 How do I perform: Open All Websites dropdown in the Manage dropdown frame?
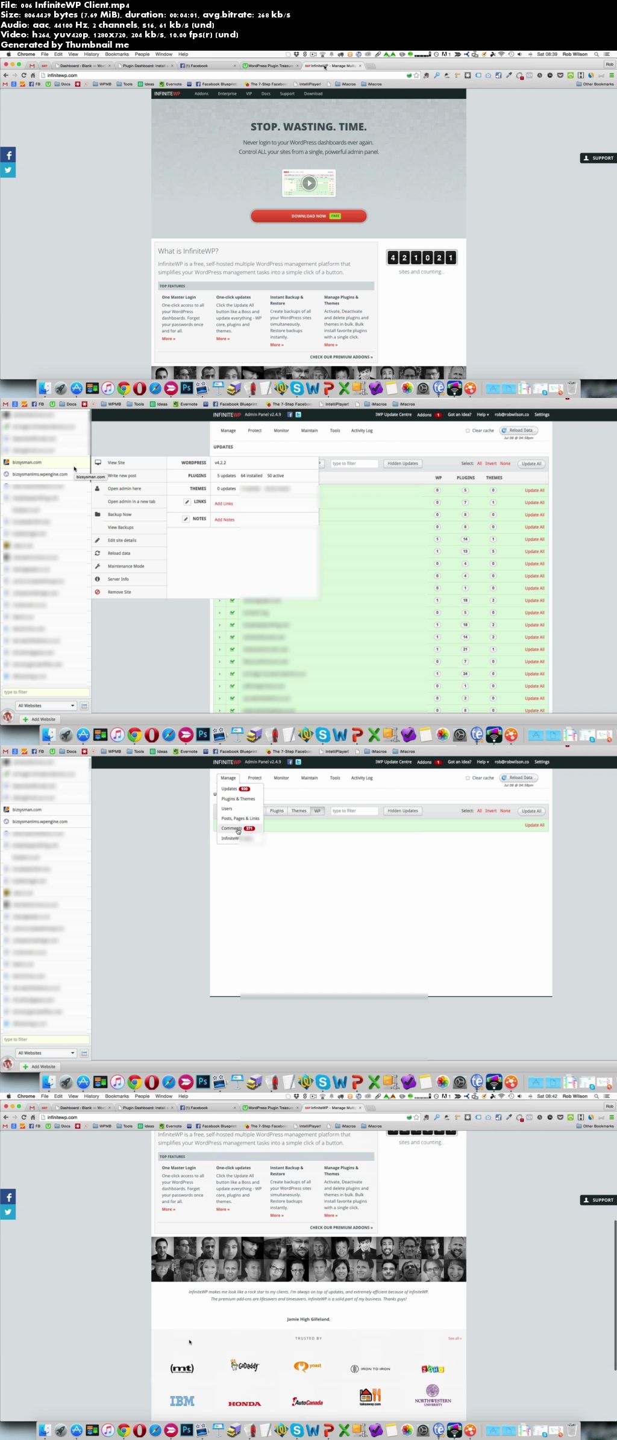pyautogui.click(x=46, y=1053)
